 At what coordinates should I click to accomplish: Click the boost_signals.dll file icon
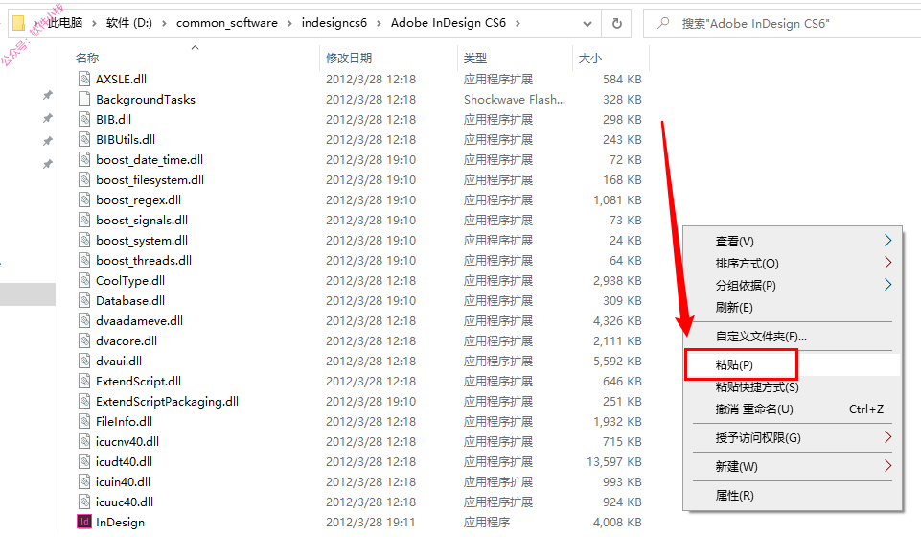(84, 220)
